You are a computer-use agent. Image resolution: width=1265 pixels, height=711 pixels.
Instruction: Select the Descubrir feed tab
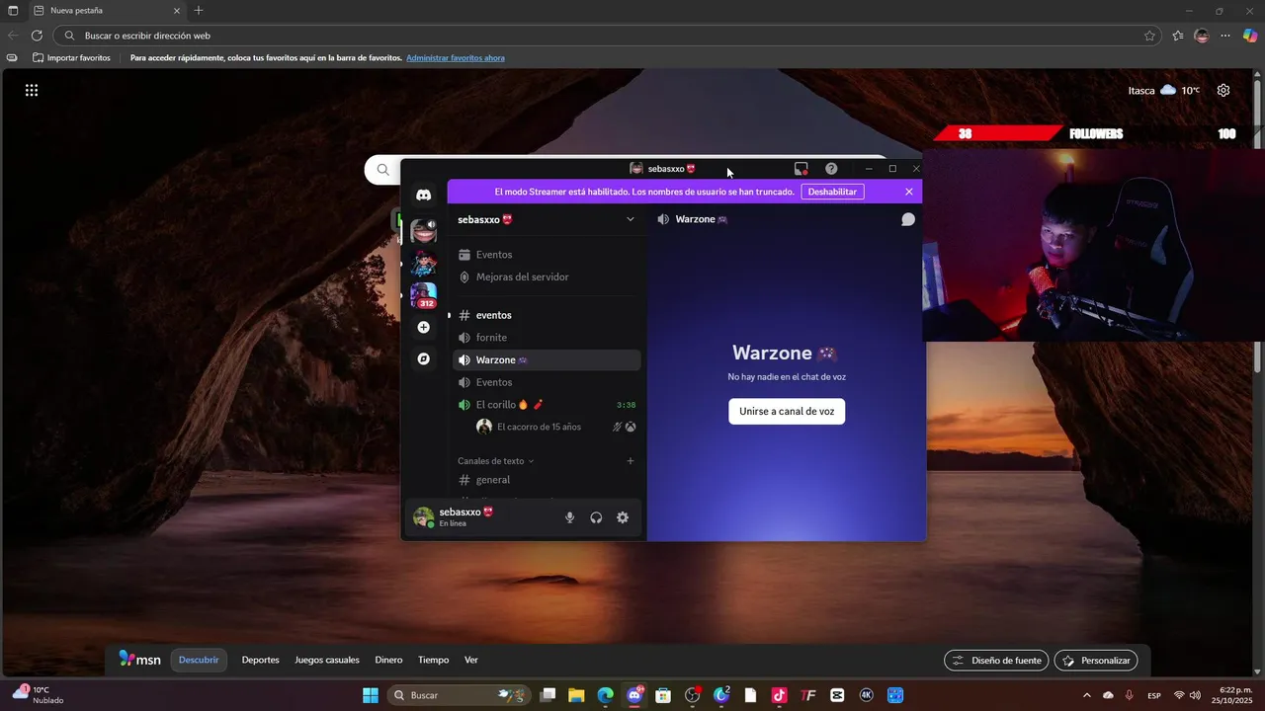click(199, 660)
